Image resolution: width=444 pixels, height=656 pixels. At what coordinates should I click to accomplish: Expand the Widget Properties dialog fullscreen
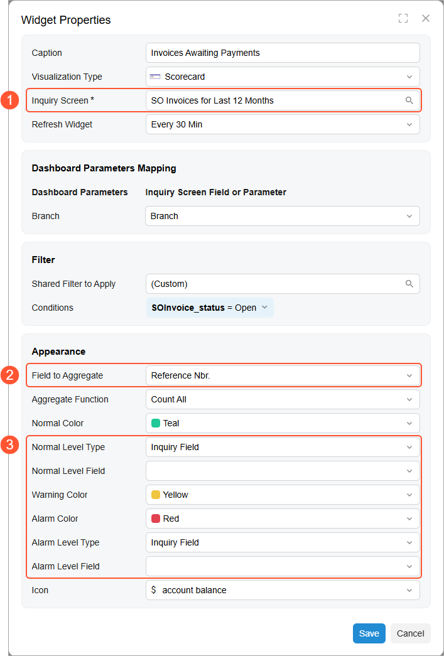pyautogui.click(x=403, y=18)
